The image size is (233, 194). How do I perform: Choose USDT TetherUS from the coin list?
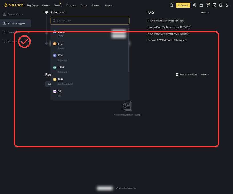tap(90, 70)
